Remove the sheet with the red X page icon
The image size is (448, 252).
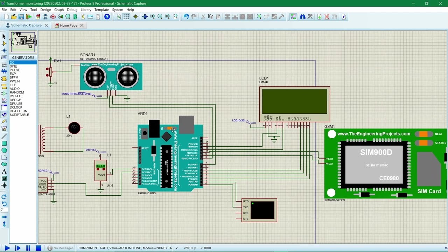[x=327, y=16]
